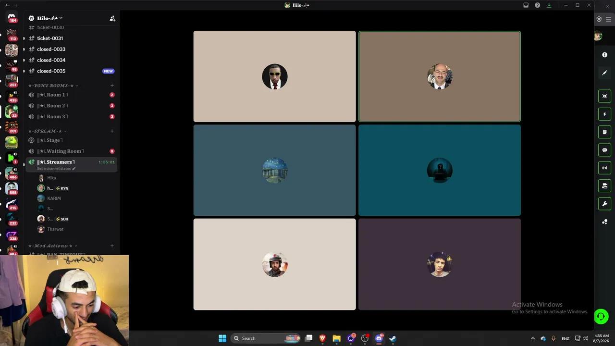This screenshot has height=346, width=615.
Task: Collapse the VOICE ROOMS category
Action: coord(53,86)
